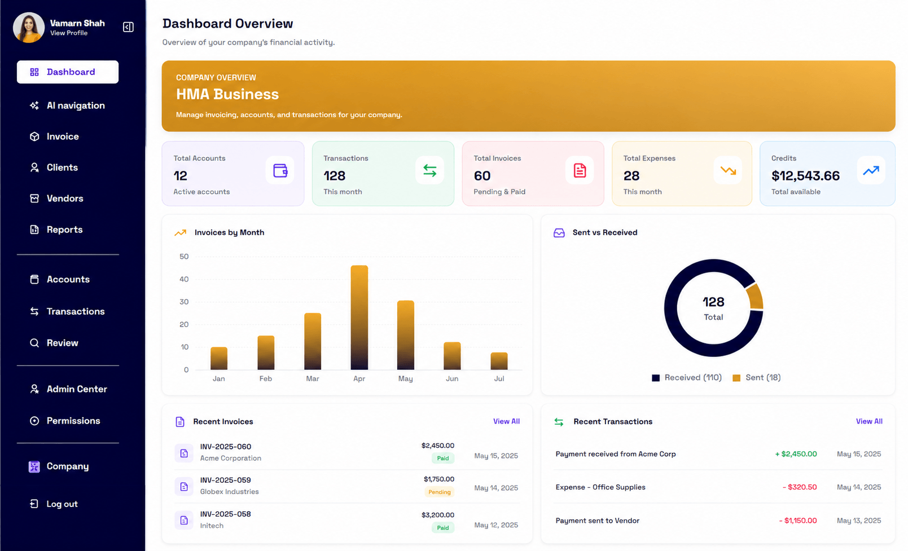Choose the Transactions sidebar label
Screen dimensions: 908x551
(76, 311)
